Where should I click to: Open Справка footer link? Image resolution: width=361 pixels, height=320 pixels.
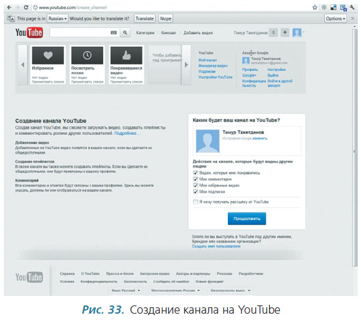[x=67, y=274]
